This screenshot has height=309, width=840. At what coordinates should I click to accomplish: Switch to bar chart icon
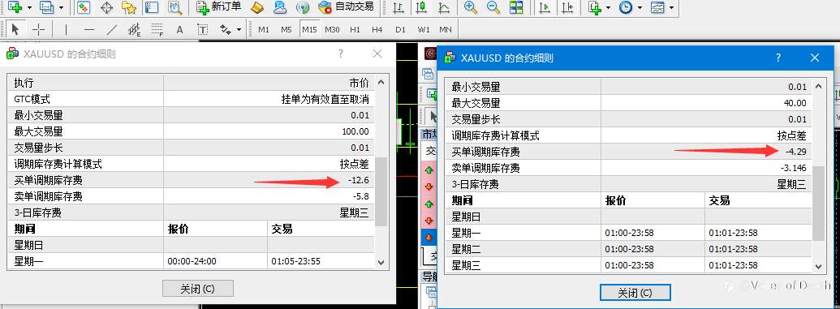(x=398, y=7)
